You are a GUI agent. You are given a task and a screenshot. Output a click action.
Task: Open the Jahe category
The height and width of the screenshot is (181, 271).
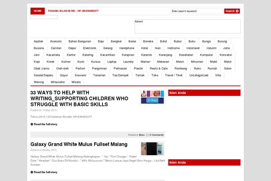click(226, 48)
